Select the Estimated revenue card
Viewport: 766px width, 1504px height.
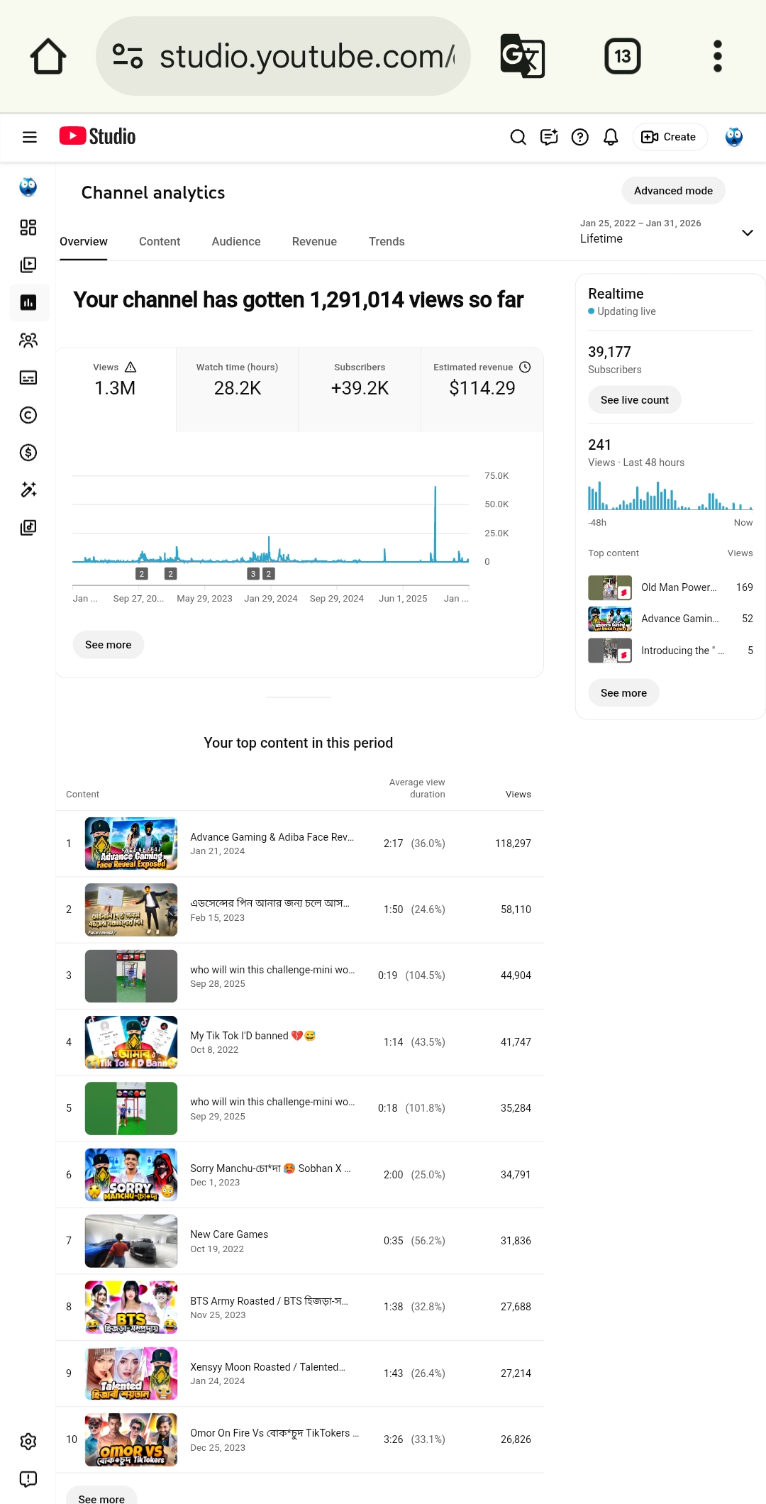482,389
